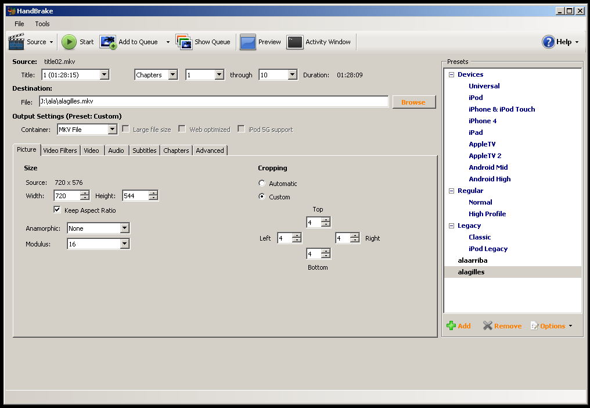
Task: Switch to the Subtitles tab
Action: tap(145, 151)
